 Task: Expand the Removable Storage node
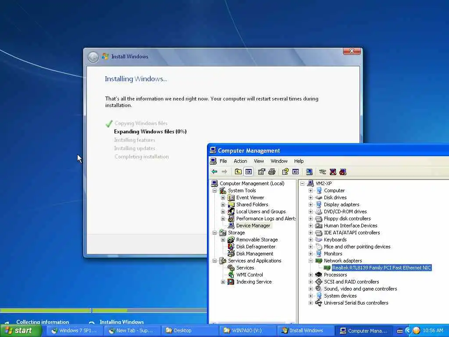[x=223, y=240]
